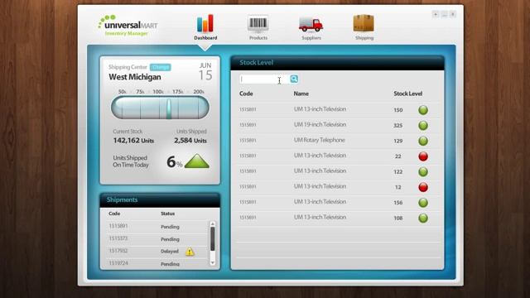Click the green up-trend triangle icon
This screenshot has height=298, width=530.
pyautogui.click(x=197, y=161)
